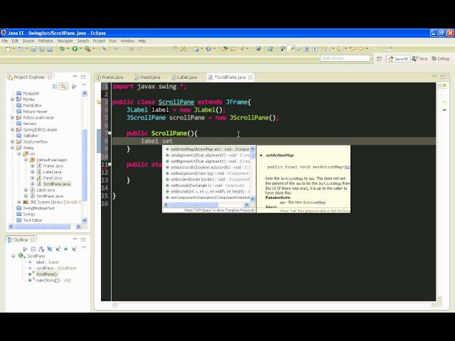The image size is (455, 341).
Task: Select Panel.java in Project Explorer
Action: coord(52,178)
